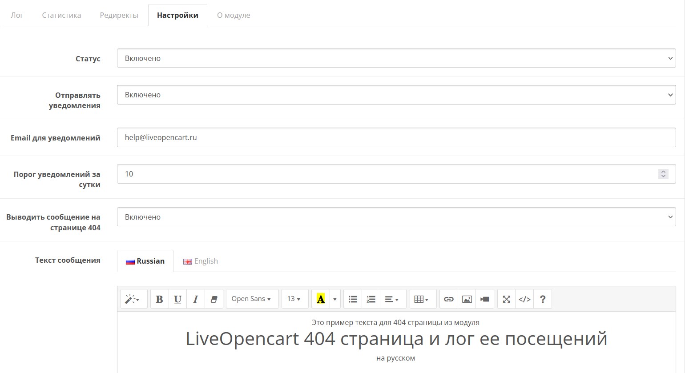This screenshot has width=685, height=373.
Task: Insert a picture using the image icon
Action: click(467, 299)
